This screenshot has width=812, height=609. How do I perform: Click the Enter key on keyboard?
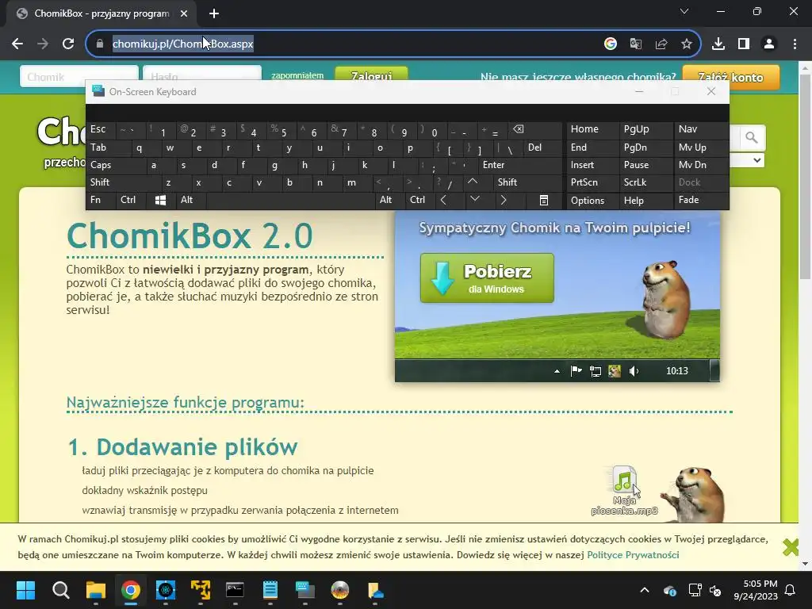click(x=519, y=165)
